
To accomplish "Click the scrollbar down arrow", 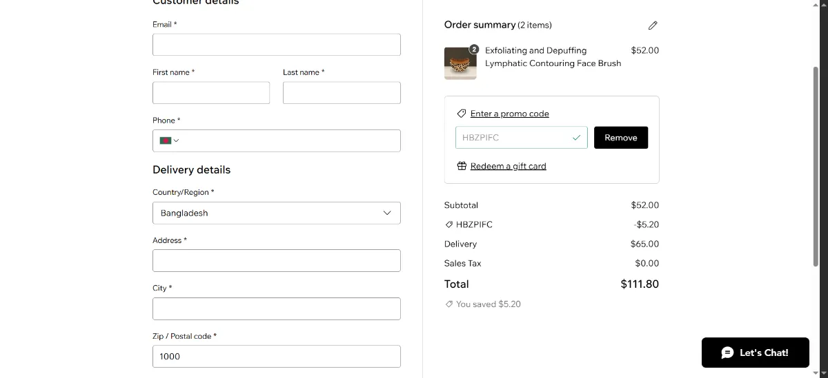I will click(816, 372).
